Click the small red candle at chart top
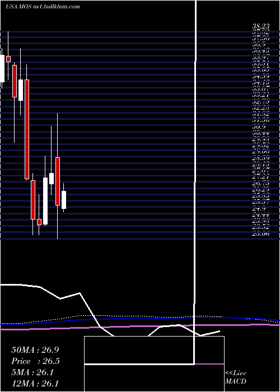Screen dimensions: 280x392 (8, 59)
